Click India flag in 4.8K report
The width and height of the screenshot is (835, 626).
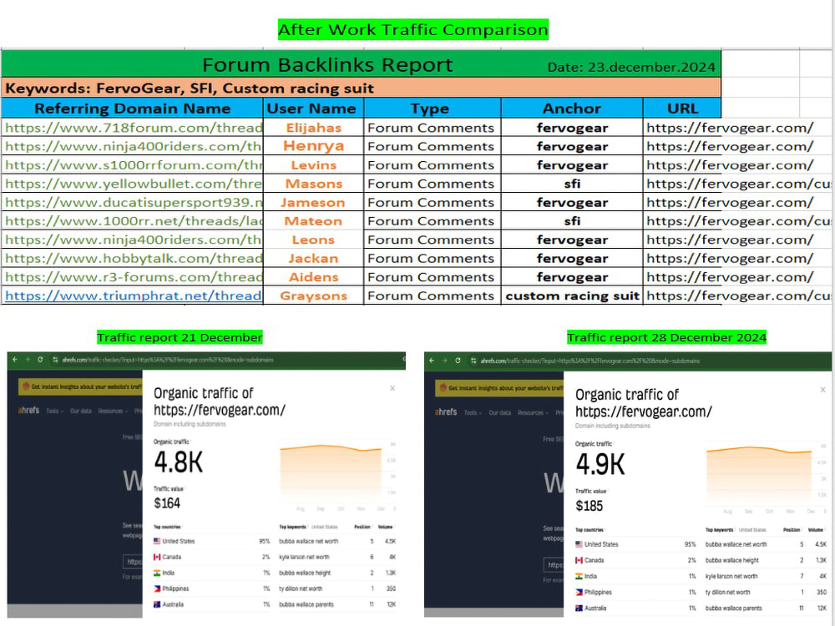pos(157,573)
